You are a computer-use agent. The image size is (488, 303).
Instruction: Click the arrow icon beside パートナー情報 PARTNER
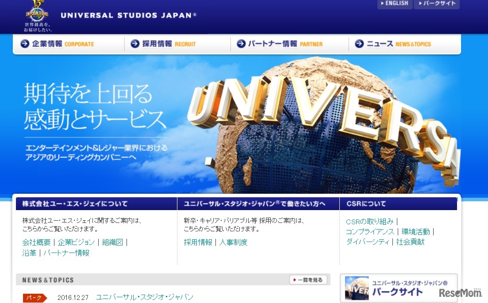pyautogui.click(x=241, y=44)
